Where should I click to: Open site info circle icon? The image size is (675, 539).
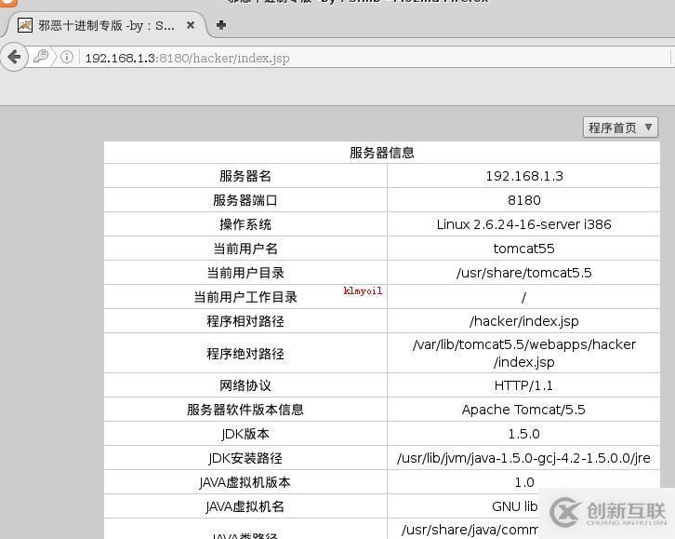(x=67, y=57)
